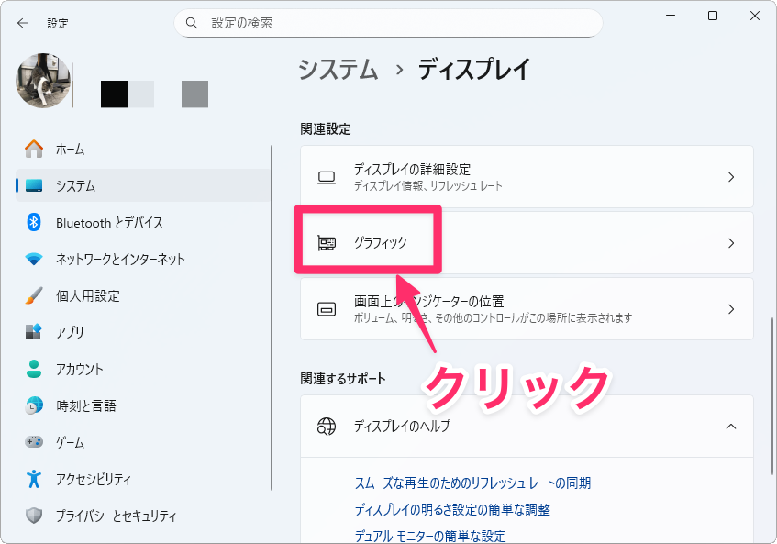This screenshot has height=544, width=777.
Task: Expand 画面上のインジケーターの位置 chevron
Action: [730, 309]
